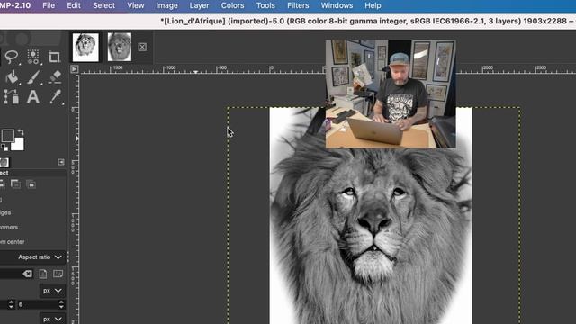Click the picture-in-picture webcam video overlay
Image resolution: width=576 pixels, height=324 pixels.
[391, 94]
